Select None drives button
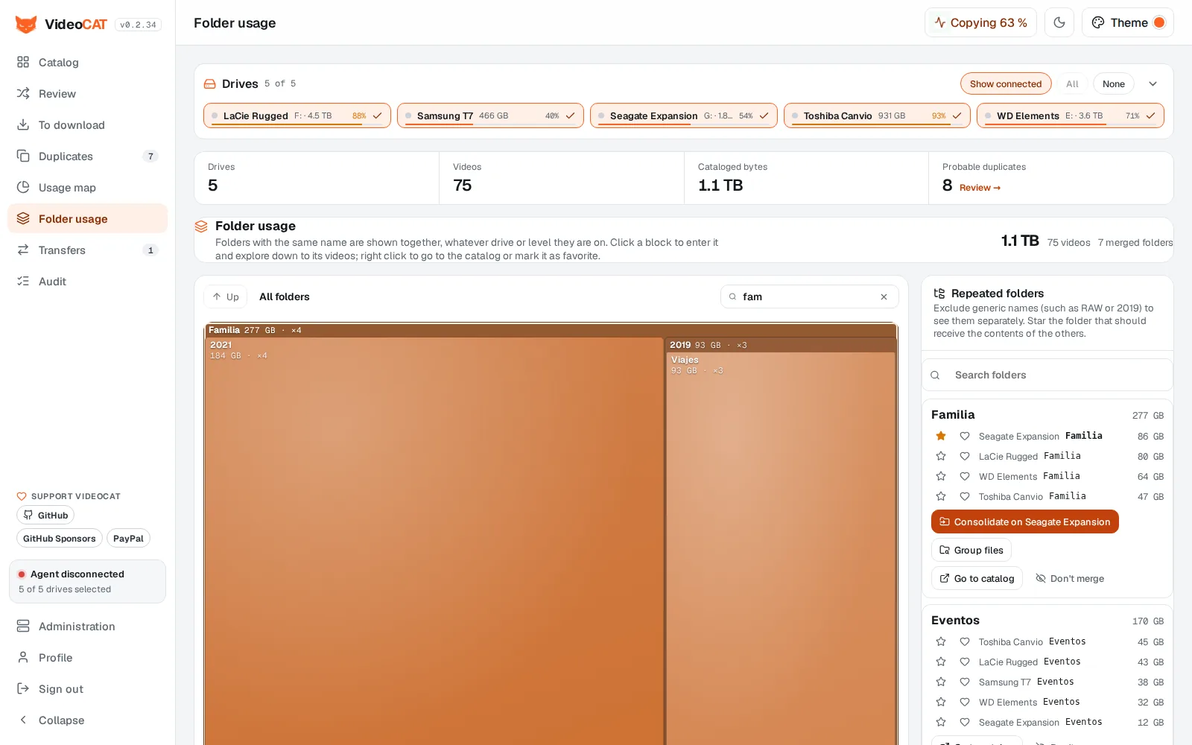 click(x=1114, y=83)
